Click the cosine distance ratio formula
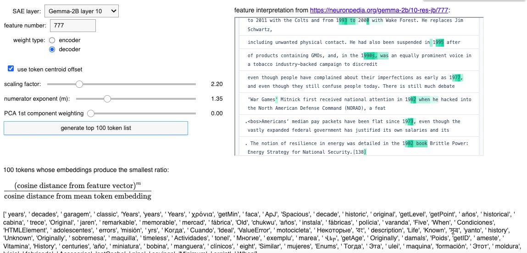527x253 pixels. [78, 191]
